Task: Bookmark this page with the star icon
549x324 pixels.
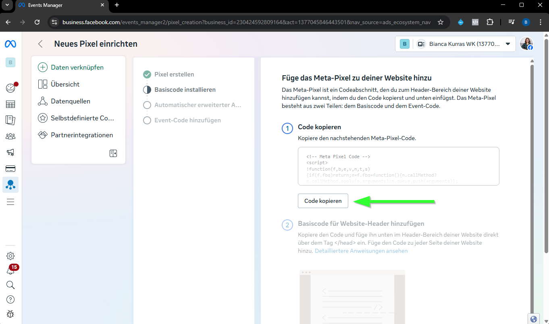Action: [441, 22]
